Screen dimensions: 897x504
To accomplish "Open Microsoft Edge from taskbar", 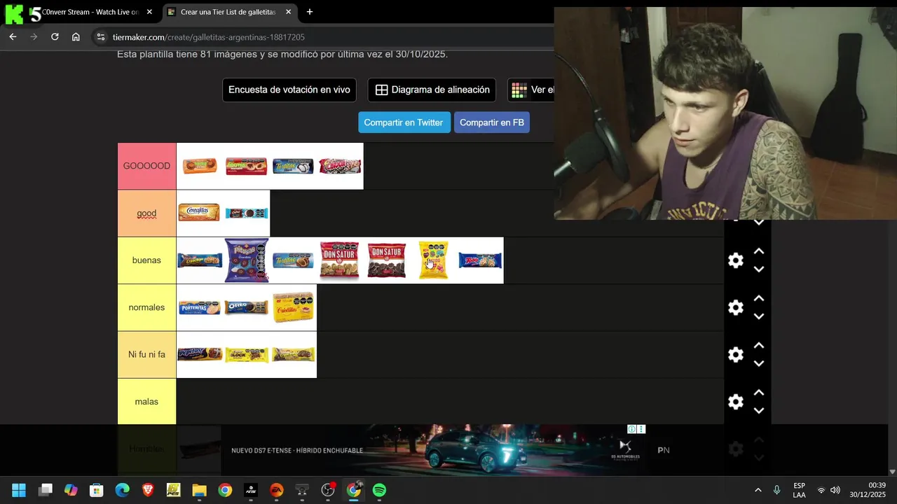I will [122, 490].
